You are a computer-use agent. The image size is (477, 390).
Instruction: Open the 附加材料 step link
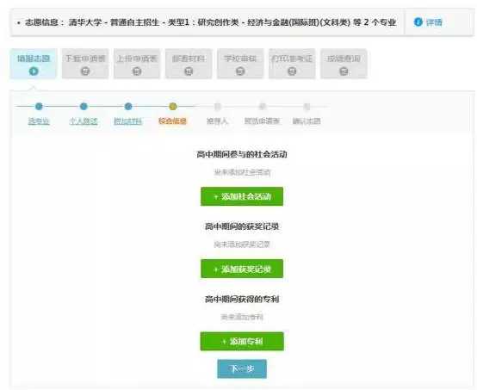(x=128, y=121)
